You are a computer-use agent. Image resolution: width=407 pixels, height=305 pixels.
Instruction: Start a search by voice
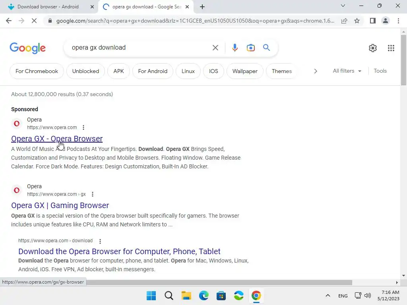(x=235, y=48)
